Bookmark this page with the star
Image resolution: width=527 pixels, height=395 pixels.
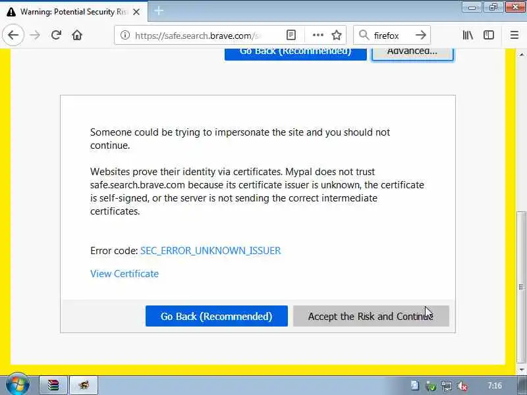coord(337,35)
